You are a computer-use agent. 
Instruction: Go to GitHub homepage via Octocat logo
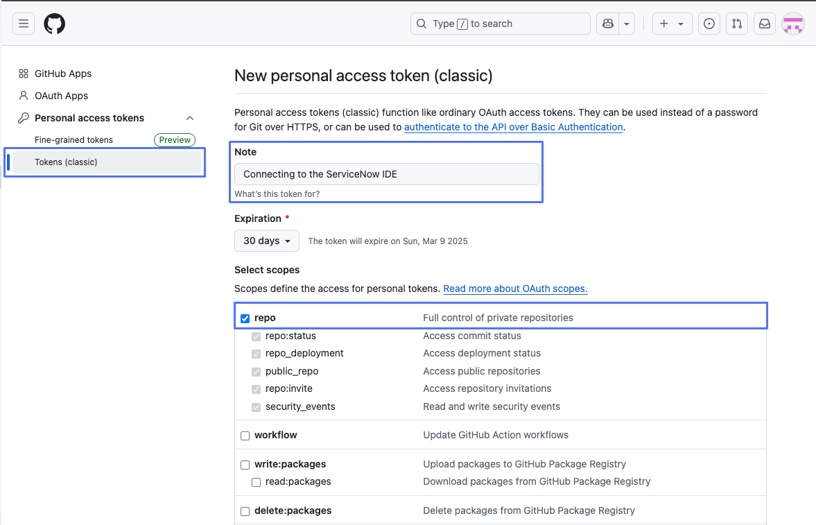[55, 24]
